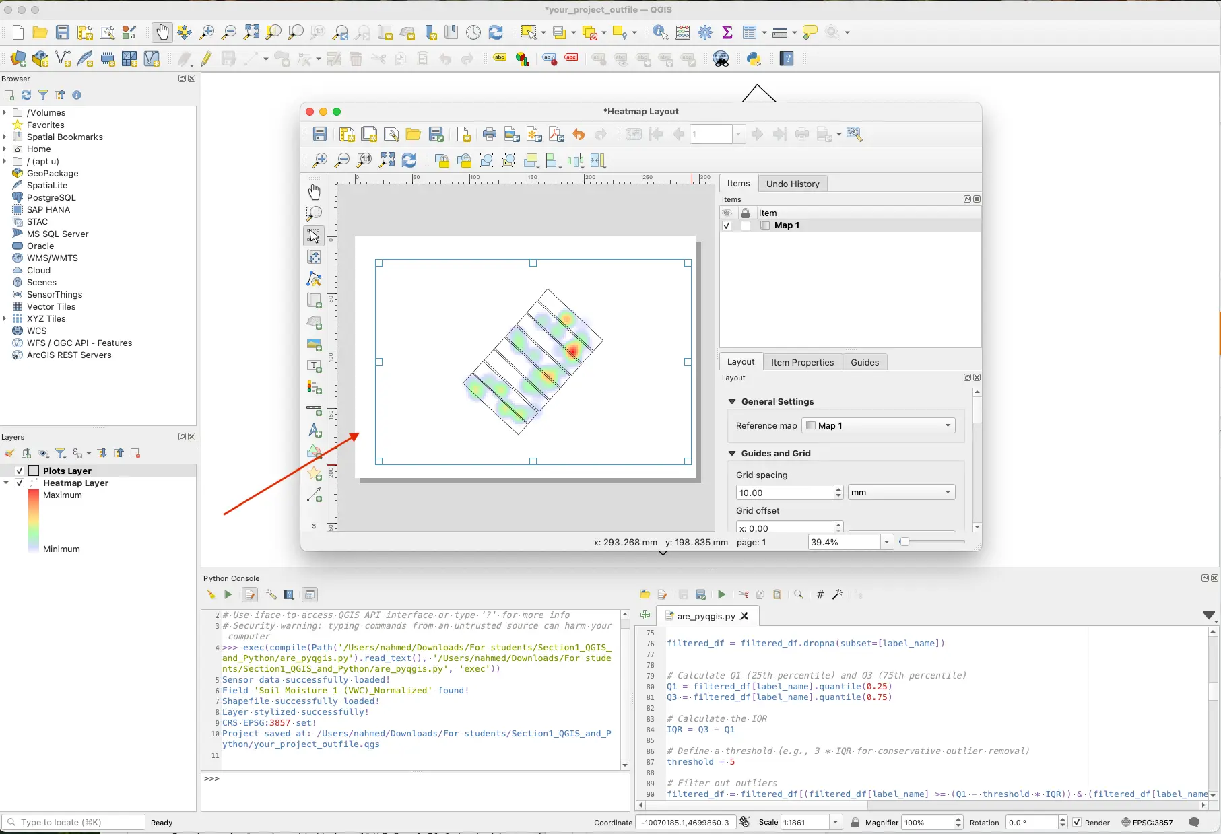Click the Save Project icon in QGIS toolbar
The image size is (1221, 834).
(63, 32)
